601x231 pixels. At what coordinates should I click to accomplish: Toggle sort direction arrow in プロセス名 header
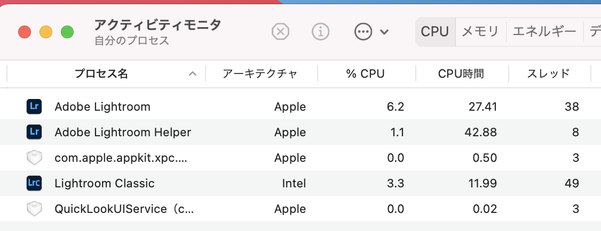193,74
